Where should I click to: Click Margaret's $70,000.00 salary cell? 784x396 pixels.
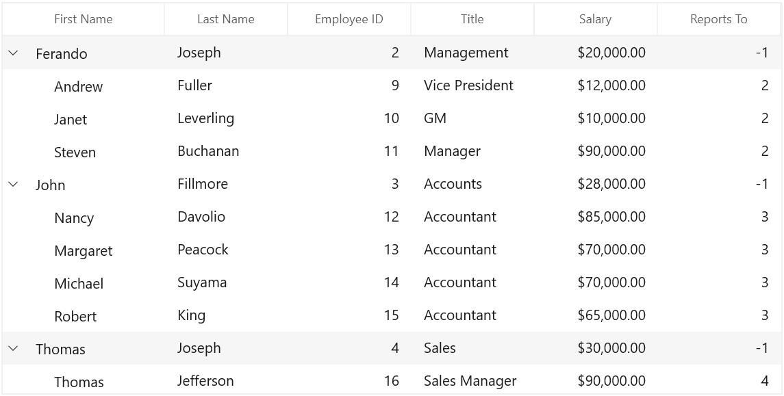596,250
